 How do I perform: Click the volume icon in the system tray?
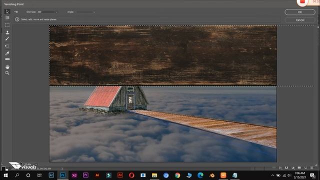[289, 175]
